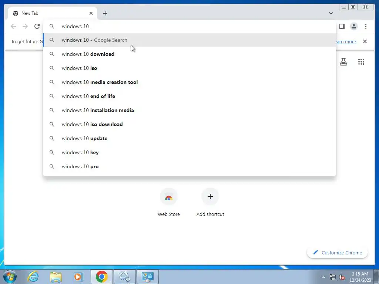Expand the tab search chevron
Screen dimensions: 379x284
(331, 13)
